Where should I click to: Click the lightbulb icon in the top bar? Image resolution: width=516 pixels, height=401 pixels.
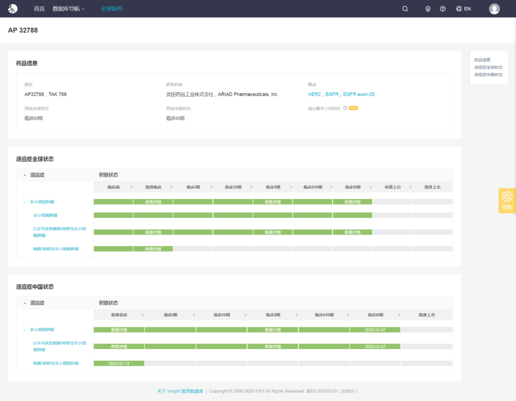point(428,9)
